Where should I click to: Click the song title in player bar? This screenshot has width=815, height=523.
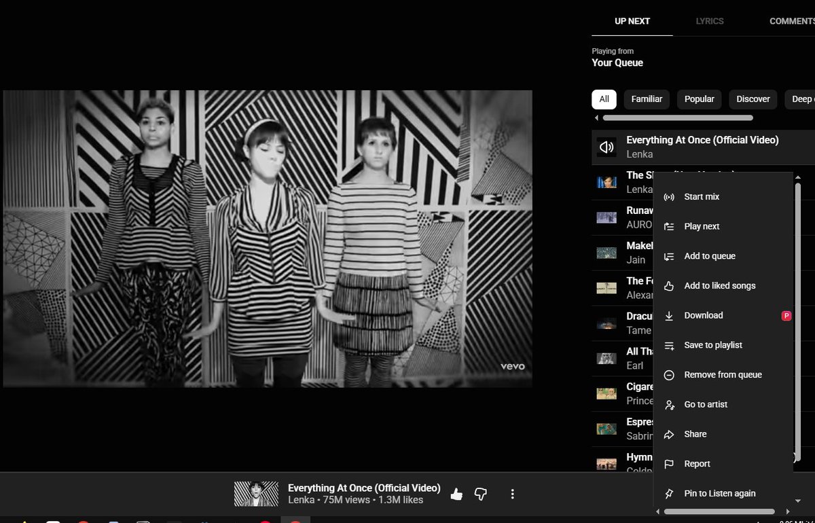pos(364,488)
